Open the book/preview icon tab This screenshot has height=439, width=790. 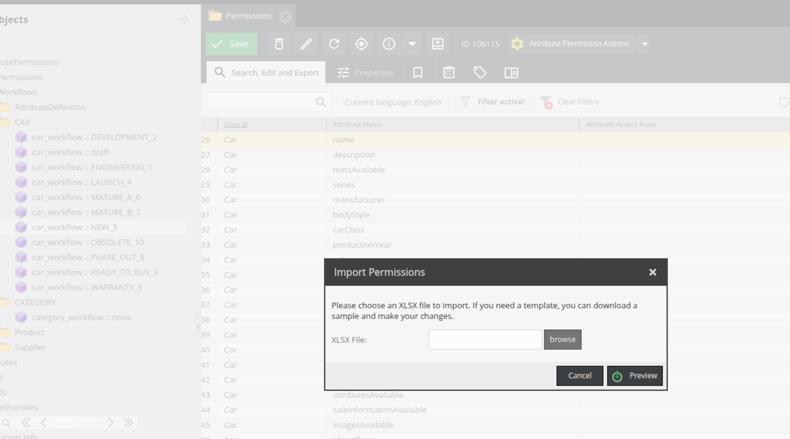(x=511, y=72)
